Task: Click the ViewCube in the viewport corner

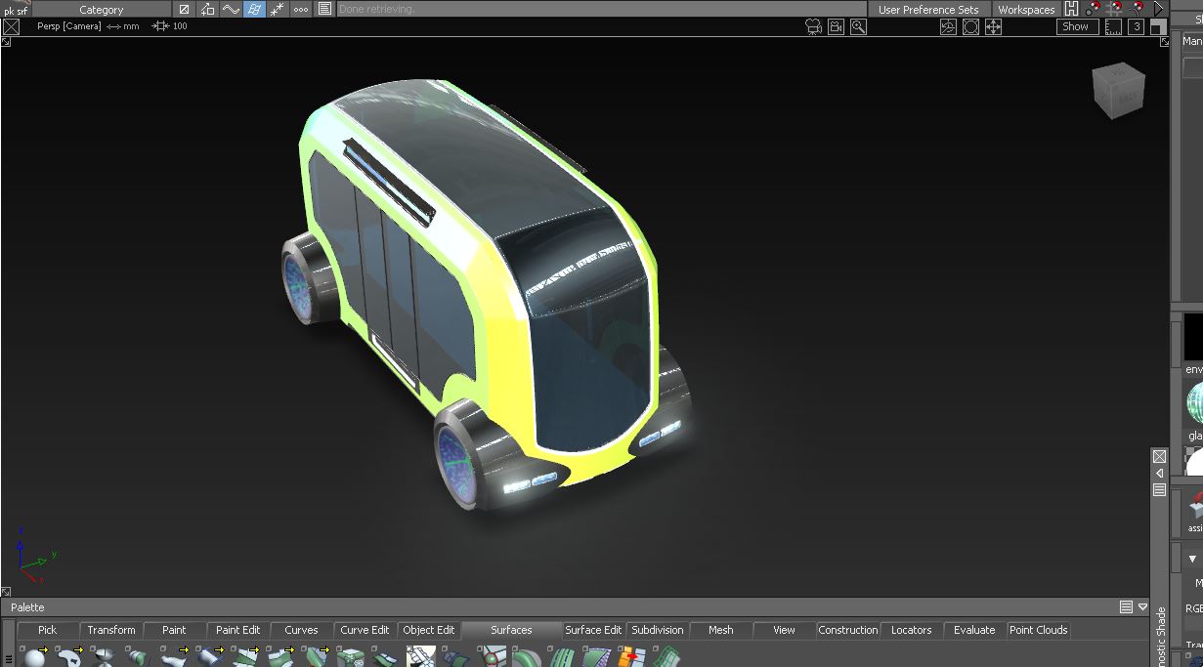Action: (x=1118, y=91)
